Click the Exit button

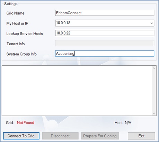(x=141, y=136)
